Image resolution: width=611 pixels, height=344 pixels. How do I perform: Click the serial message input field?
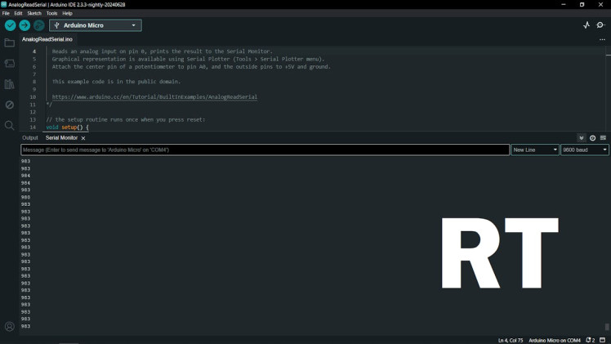click(x=265, y=150)
